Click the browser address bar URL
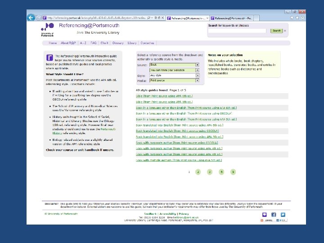324x243 pixels. tap(96, 18)
